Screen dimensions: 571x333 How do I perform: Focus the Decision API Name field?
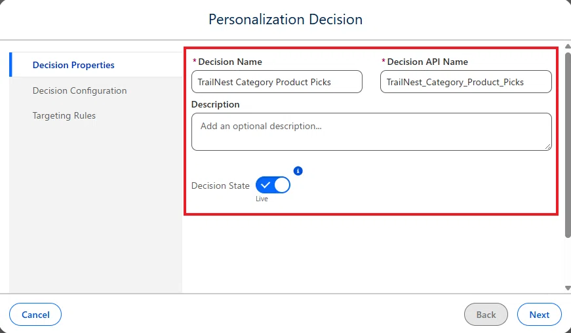pos(465,82)
